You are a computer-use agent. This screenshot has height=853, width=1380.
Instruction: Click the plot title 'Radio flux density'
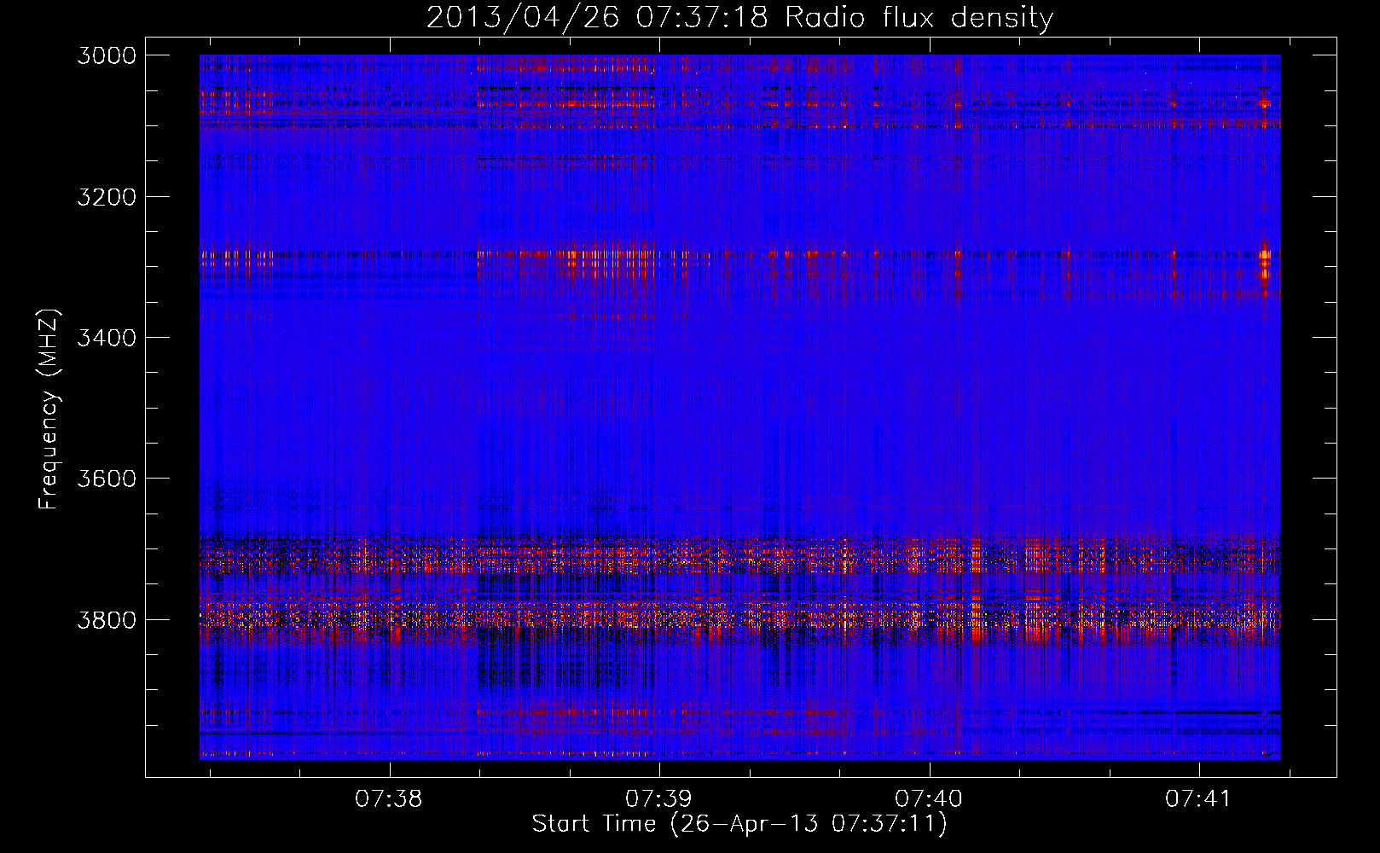tap(919, 18)
